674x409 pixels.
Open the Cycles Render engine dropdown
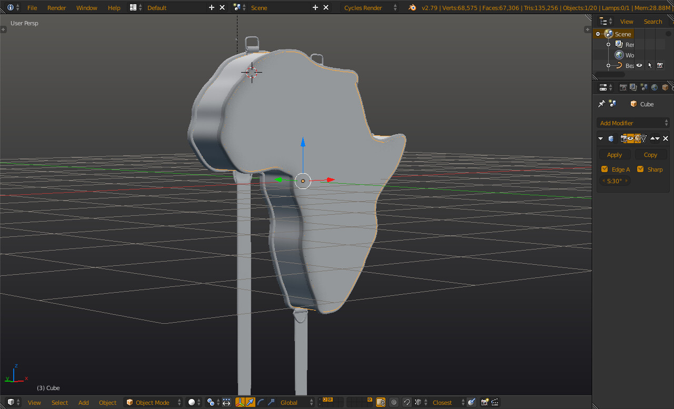click(x=370, y=7)
